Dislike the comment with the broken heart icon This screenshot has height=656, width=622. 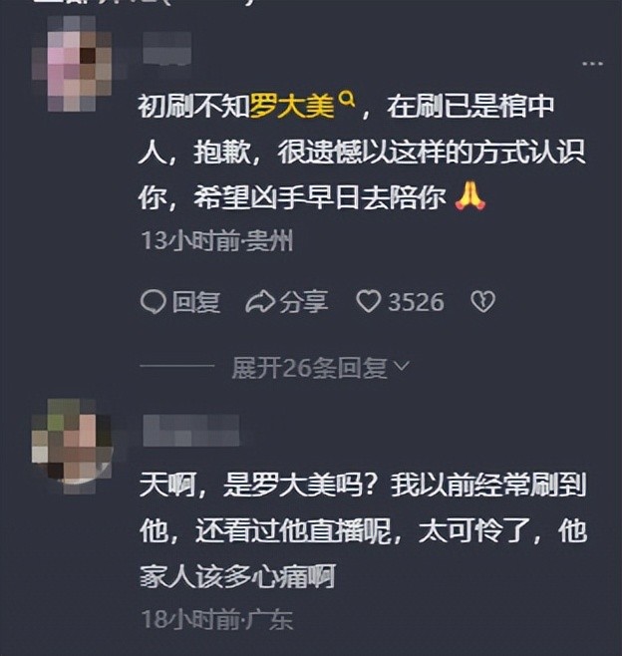tap(483, 302)
